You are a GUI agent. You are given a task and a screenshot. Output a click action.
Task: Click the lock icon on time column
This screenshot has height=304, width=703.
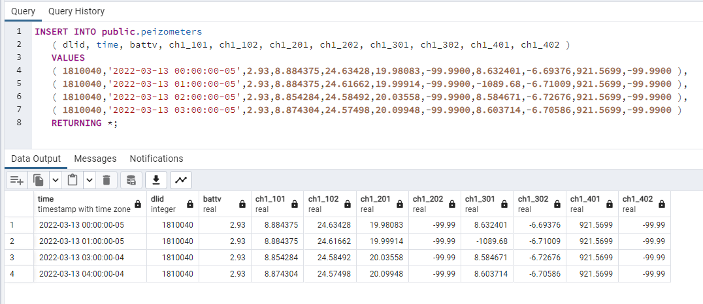click(138, 204)
